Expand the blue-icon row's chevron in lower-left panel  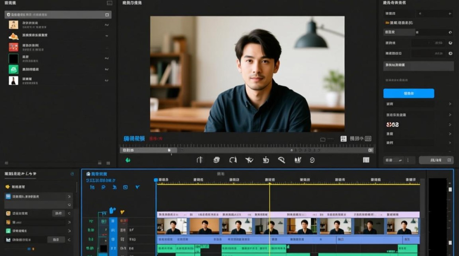[x=69, y=197]
